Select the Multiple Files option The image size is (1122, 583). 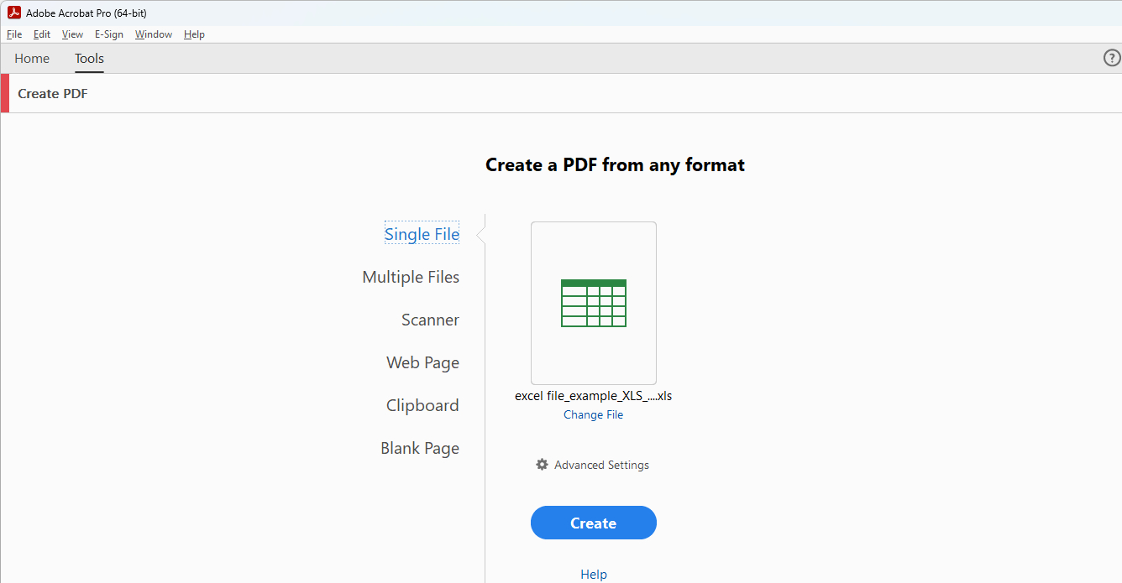click(x=411, y=277)
